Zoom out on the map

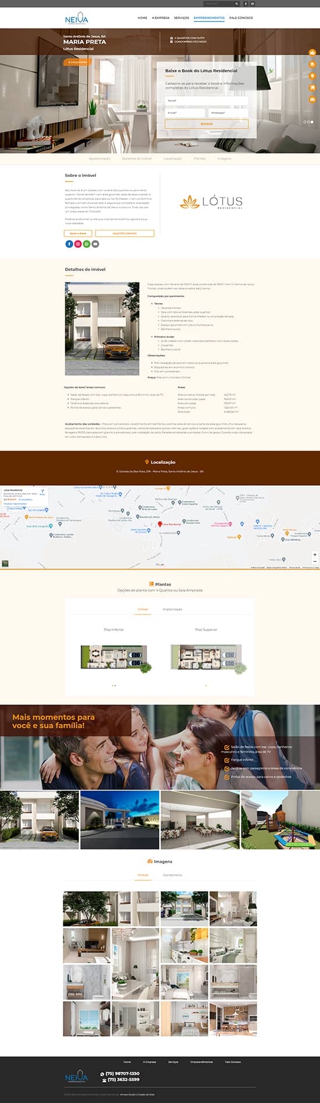[315, 561]
